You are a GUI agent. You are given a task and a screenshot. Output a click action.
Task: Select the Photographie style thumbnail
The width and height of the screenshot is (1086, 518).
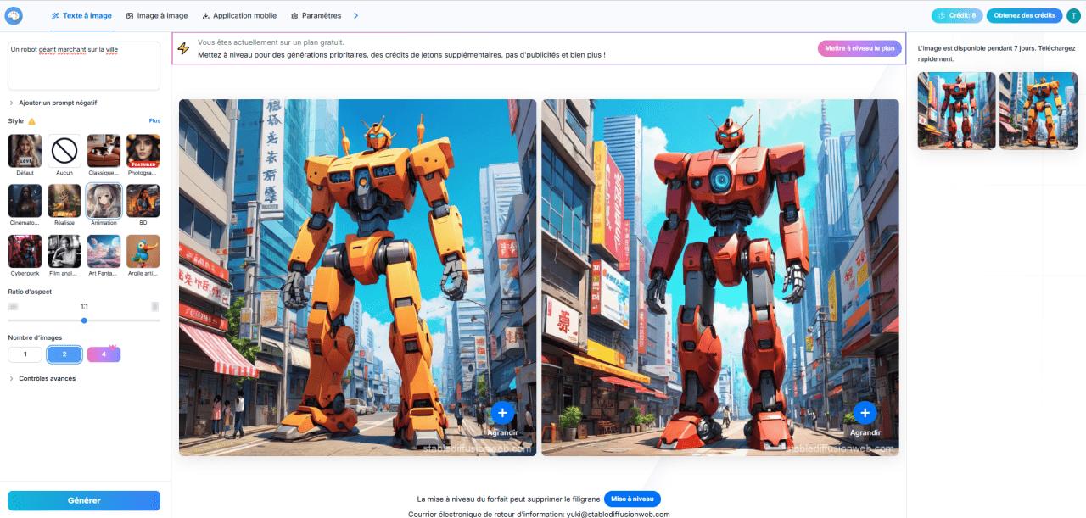click(143, 151)
